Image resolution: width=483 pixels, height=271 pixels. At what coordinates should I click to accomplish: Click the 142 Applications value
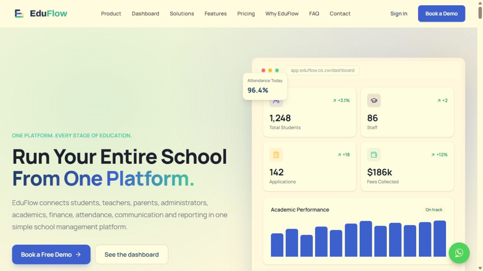click(x=276, y=172)
